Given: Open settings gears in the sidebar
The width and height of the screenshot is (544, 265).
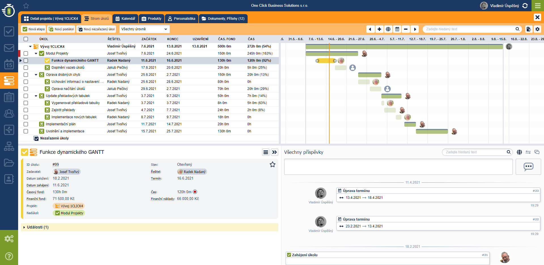Looking at the screenshot, I should pyautogui.click(x=9, y=239).
